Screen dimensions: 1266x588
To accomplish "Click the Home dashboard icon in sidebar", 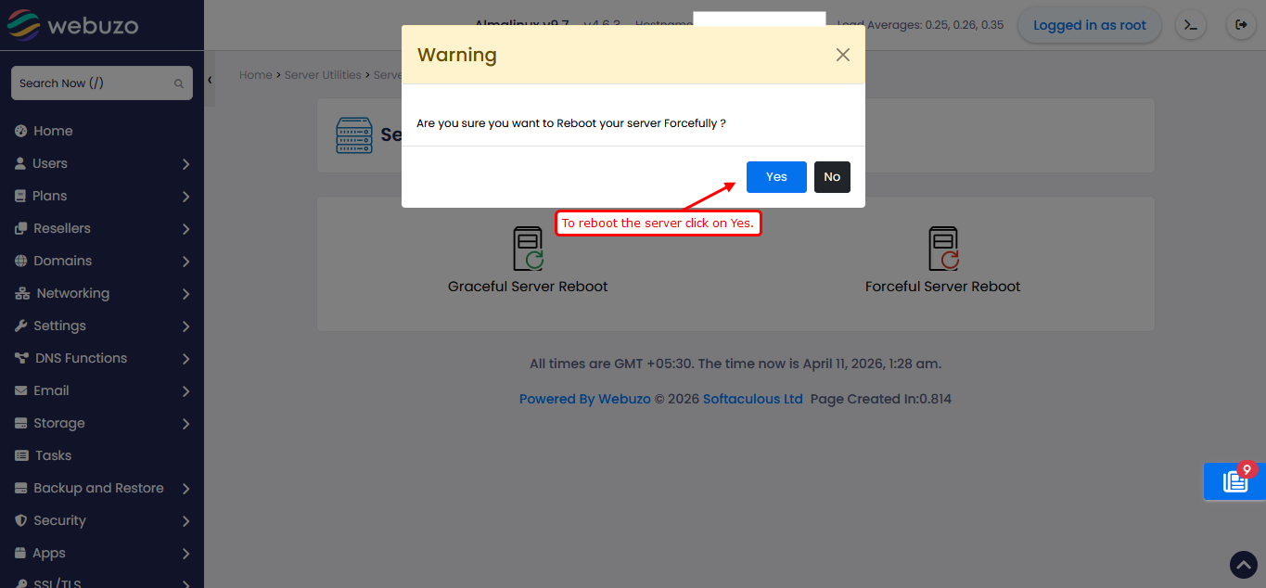I will pyautogui.click(x=20, y=131).
